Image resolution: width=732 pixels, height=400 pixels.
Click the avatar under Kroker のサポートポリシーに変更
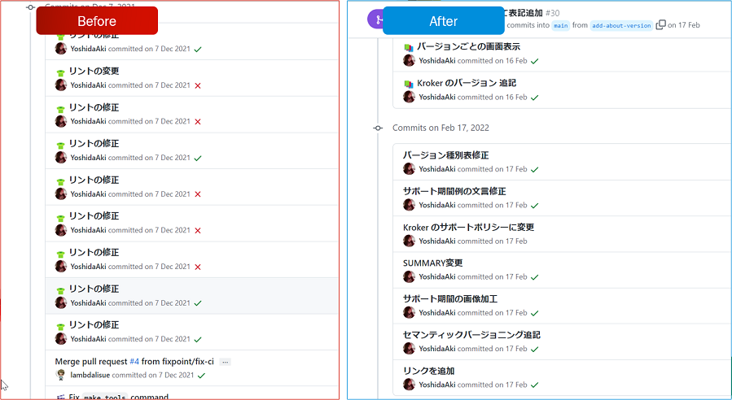[x=409, y=241]
